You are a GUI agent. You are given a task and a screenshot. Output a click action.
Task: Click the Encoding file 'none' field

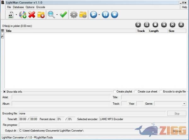coord(92,113)
